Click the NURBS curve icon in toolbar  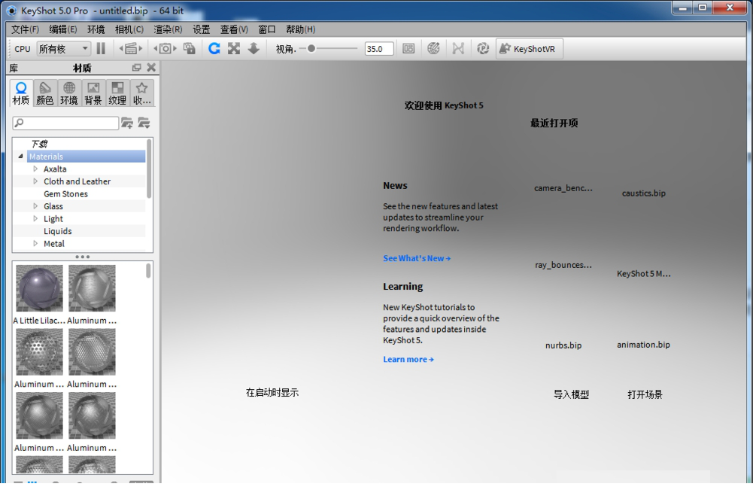(458, 48)
